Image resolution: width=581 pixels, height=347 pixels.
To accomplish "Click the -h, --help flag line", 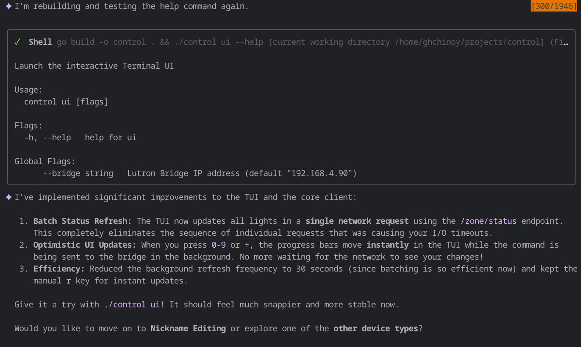I will click(x=47, y=138).
